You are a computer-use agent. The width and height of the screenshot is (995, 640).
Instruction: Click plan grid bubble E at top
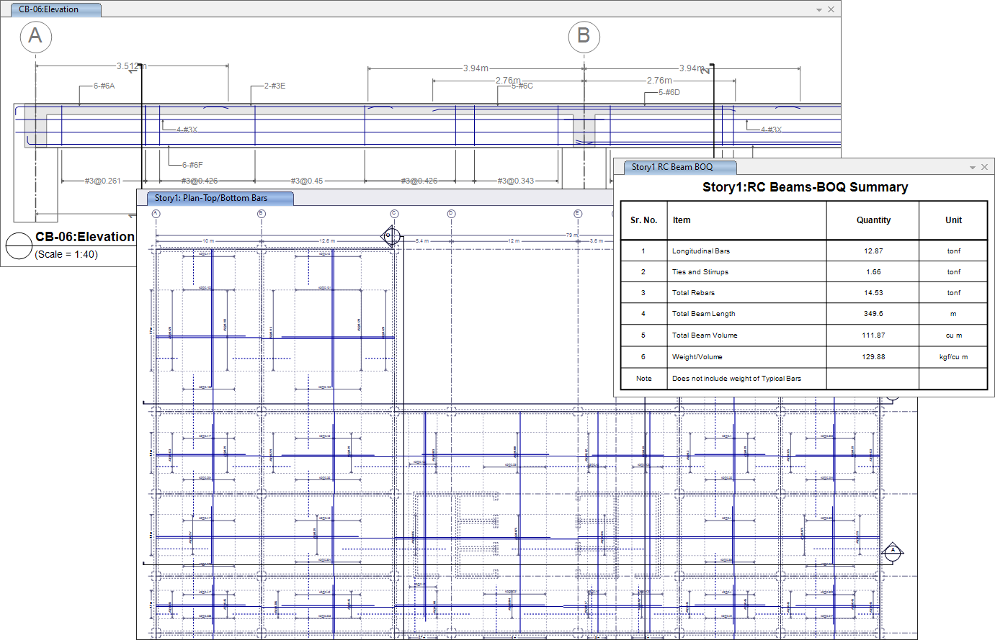click(578, 214)
